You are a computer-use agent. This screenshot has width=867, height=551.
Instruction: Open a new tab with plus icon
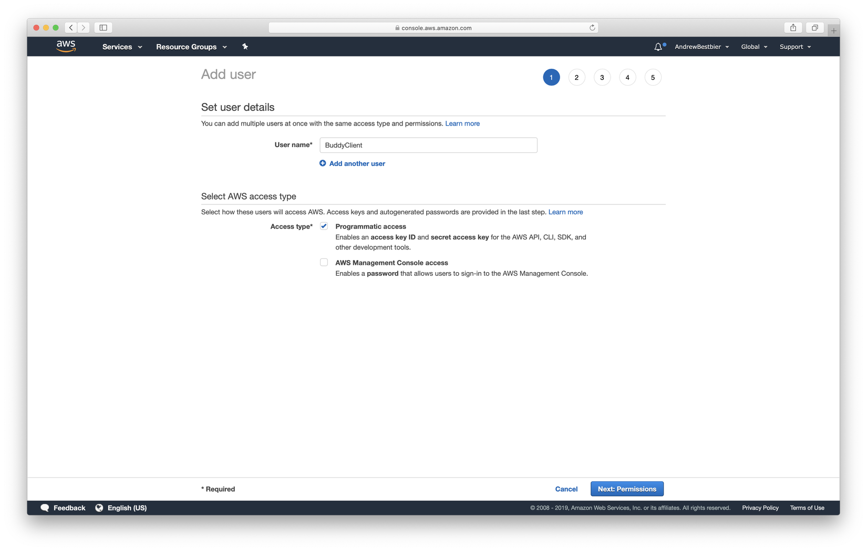834,30
